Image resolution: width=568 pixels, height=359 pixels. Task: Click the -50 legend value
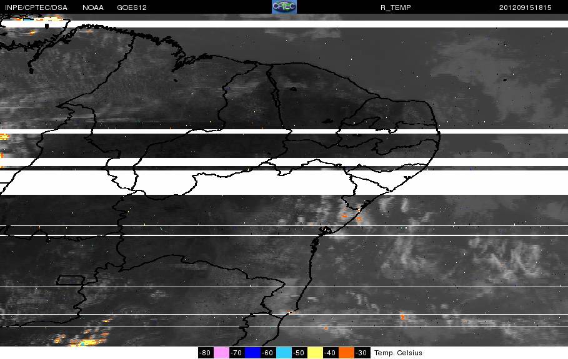click(299, 353)
